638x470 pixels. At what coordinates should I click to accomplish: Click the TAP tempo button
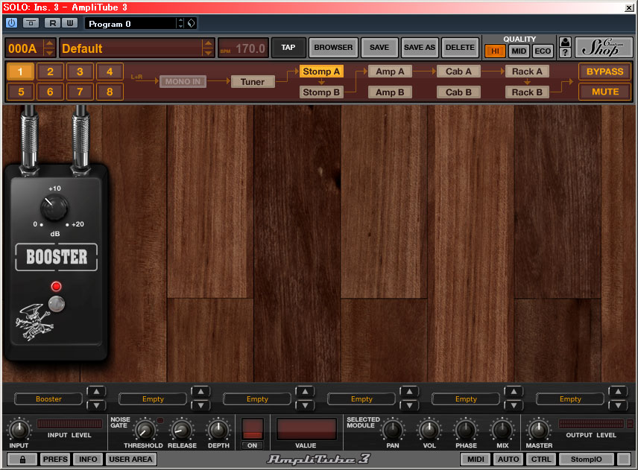[288, 48]
